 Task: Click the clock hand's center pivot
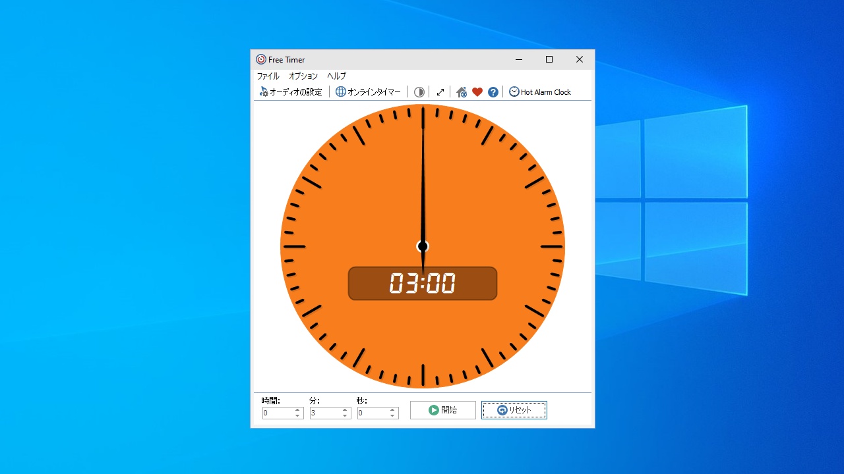[423, 246]
